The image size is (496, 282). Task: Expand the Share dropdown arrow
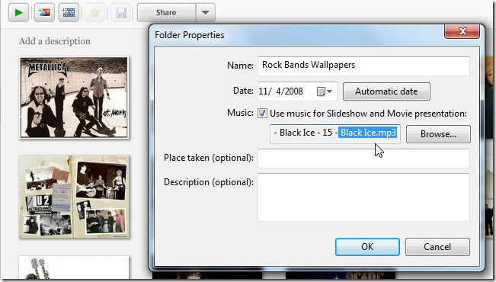coord(205,13)
